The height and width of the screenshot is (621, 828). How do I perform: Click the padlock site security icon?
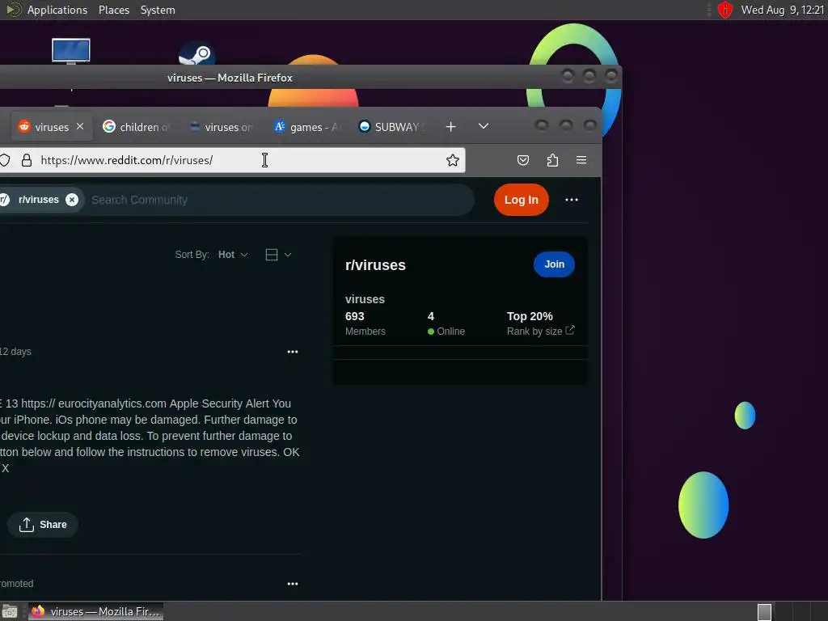(x=27, y=161)
